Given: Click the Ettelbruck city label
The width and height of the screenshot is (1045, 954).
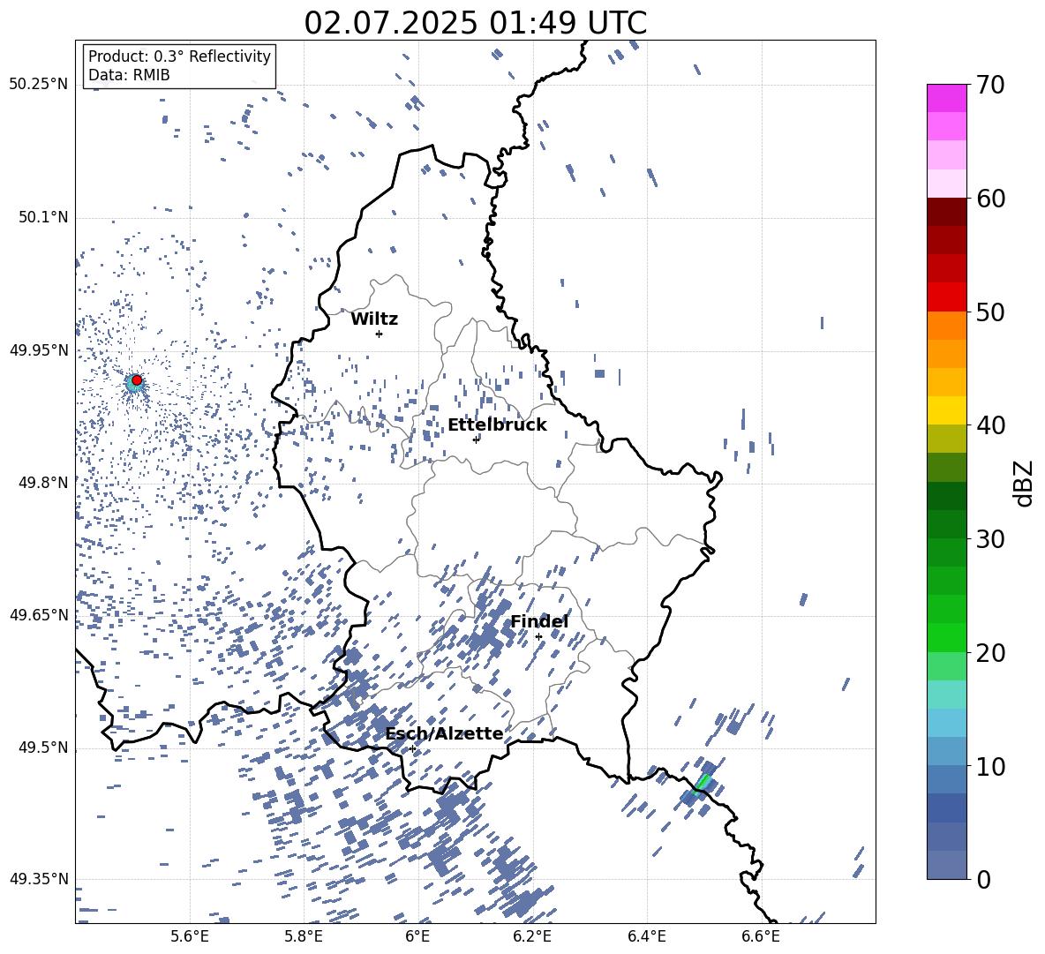Looking at the screenshot, I should click(497, 425).
